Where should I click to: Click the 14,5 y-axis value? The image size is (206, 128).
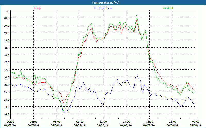coord(7,107)
